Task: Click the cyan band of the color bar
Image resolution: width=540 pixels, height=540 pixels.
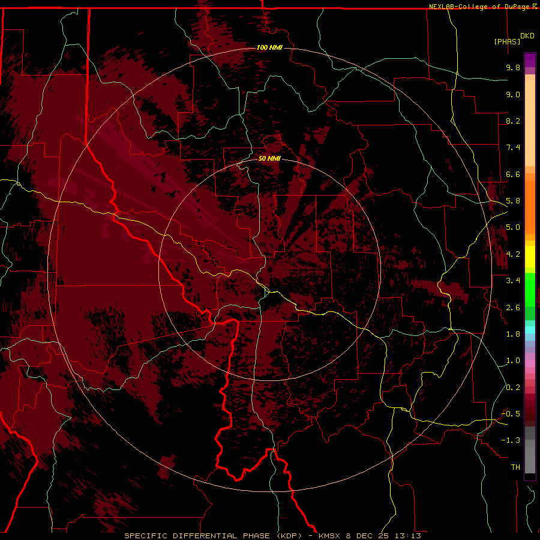Action: 530,330
